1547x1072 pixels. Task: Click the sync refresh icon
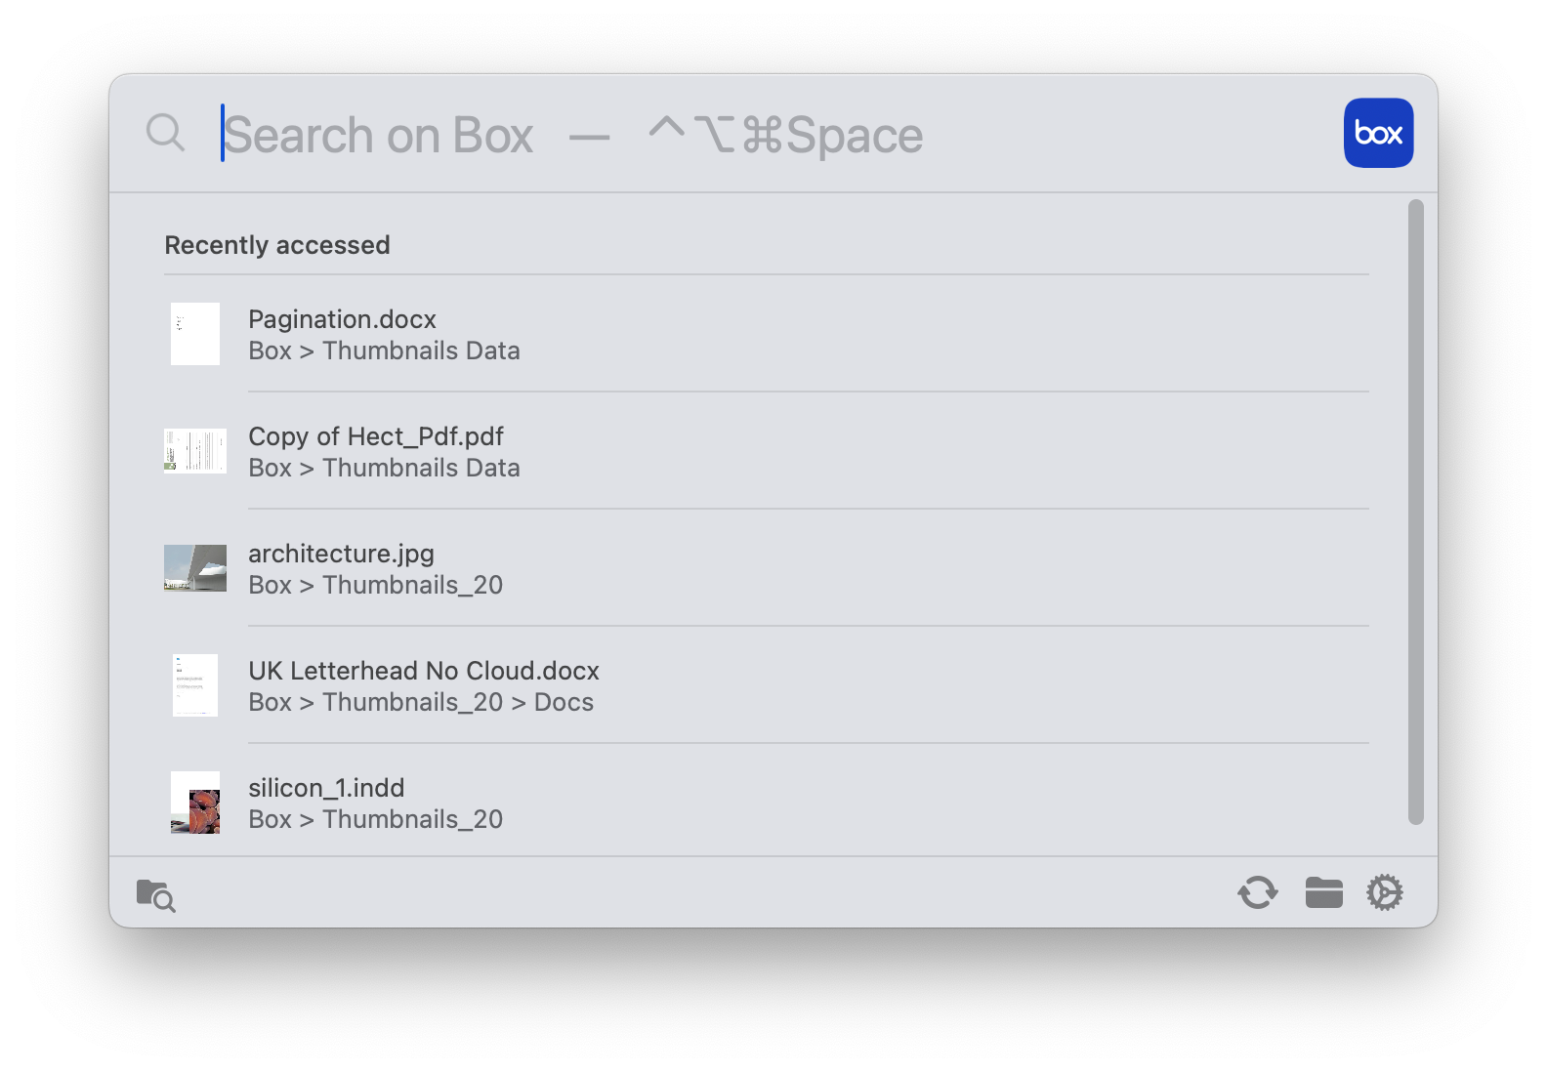(1257, 892)
